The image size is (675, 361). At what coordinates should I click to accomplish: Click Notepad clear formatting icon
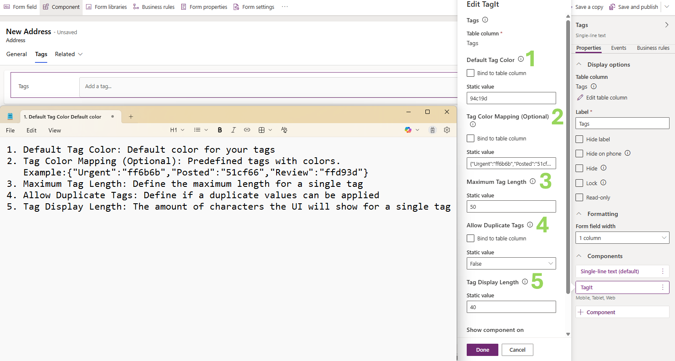point(284,130)
